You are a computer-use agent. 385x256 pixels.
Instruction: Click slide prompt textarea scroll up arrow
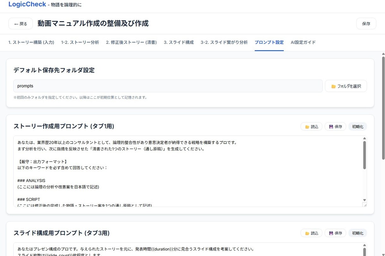(364, 245)
